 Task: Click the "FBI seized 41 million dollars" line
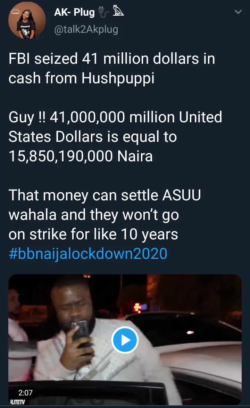tap(111, 59)
